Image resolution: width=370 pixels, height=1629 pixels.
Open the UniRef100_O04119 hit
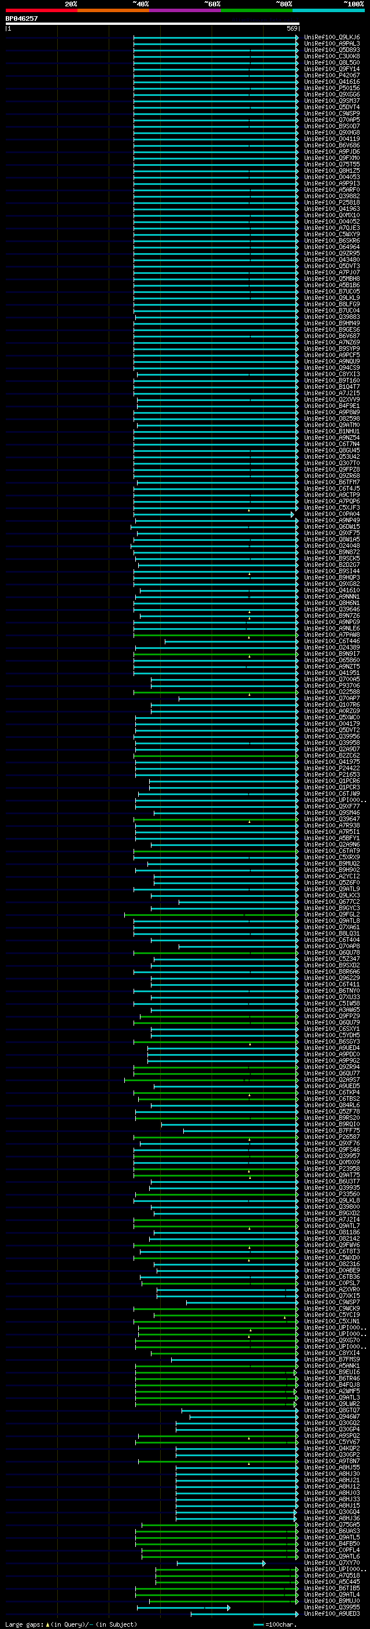click(332, 139)
